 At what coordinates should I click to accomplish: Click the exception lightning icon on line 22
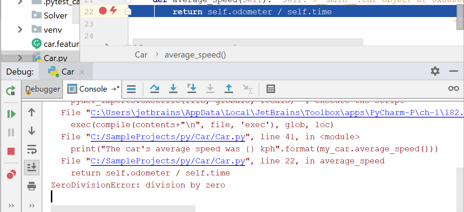pos(114,11)
